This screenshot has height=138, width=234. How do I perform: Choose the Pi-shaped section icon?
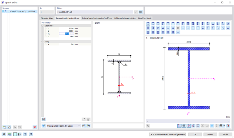coord(188,24)
